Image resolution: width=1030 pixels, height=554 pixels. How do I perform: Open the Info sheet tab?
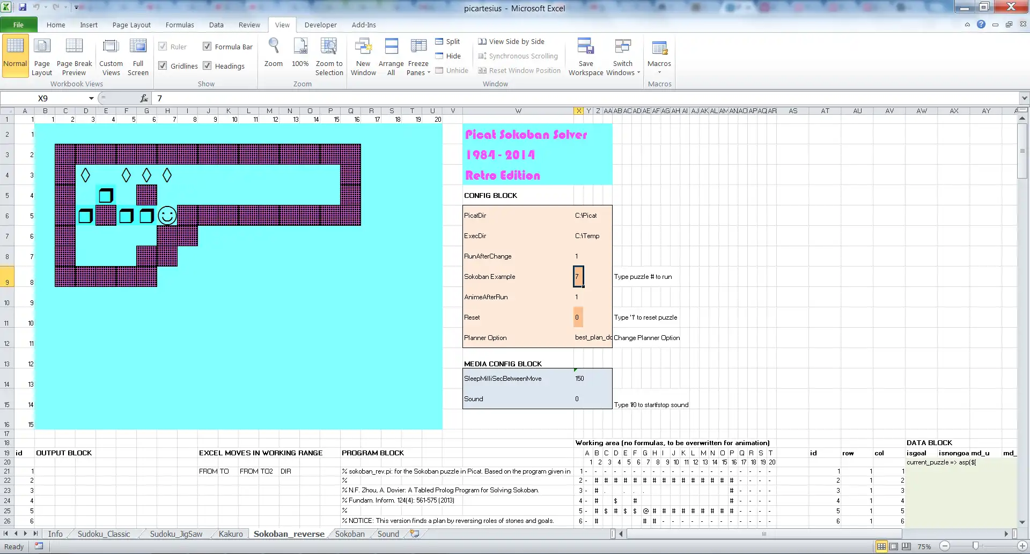(x=55, y=534)
